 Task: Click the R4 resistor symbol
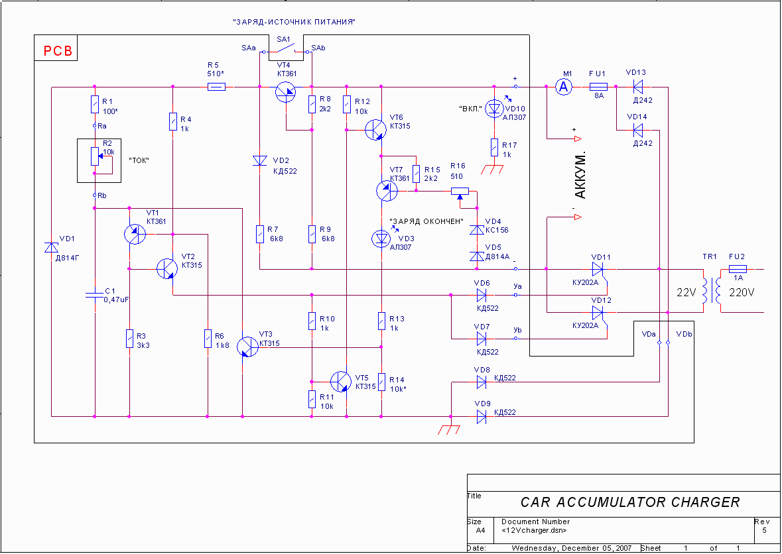172,122
